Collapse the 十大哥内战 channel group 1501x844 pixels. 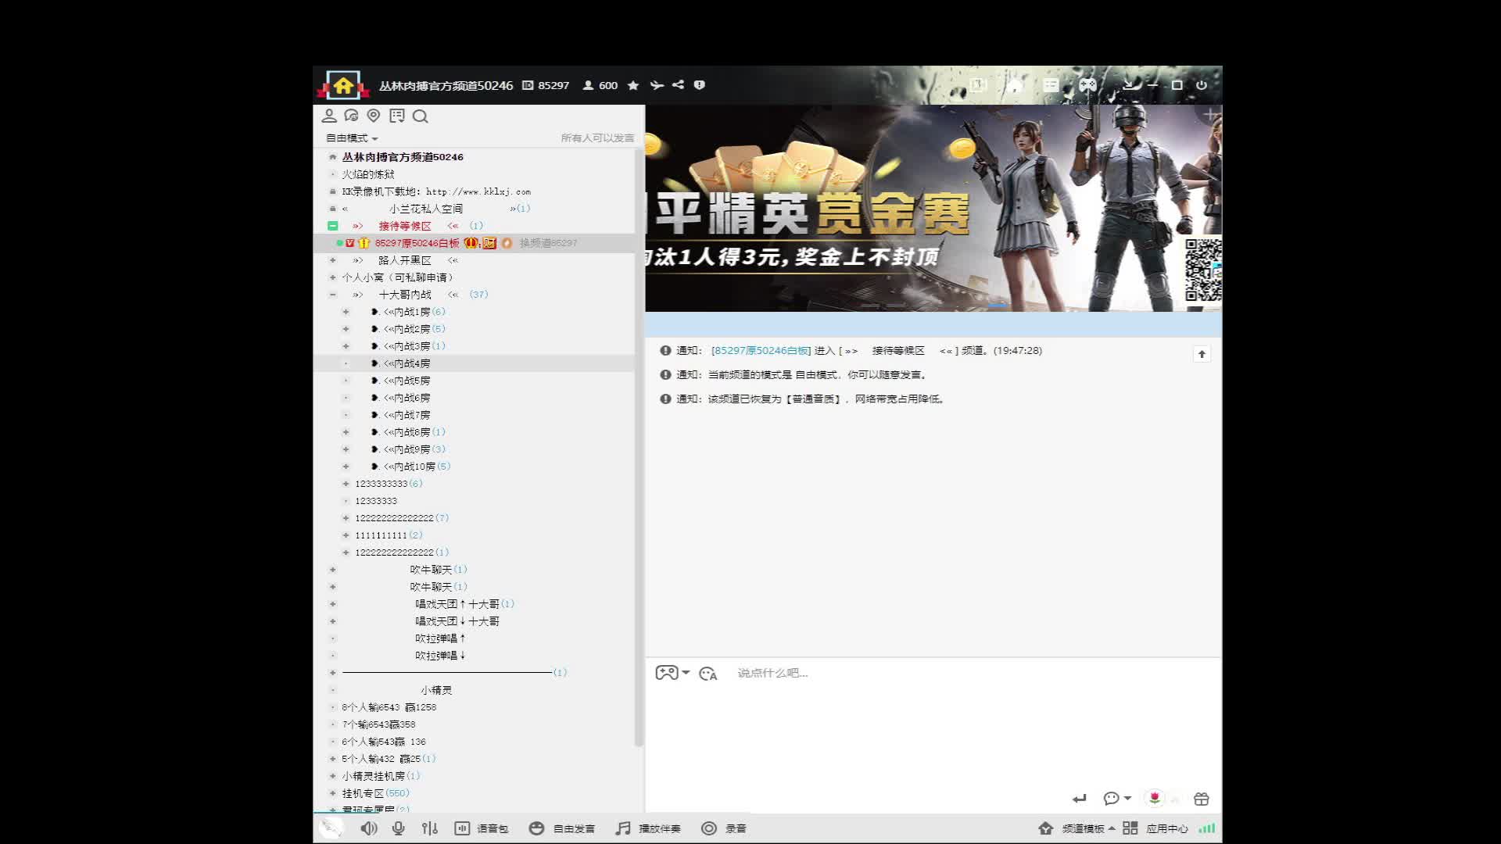(333, 295)
